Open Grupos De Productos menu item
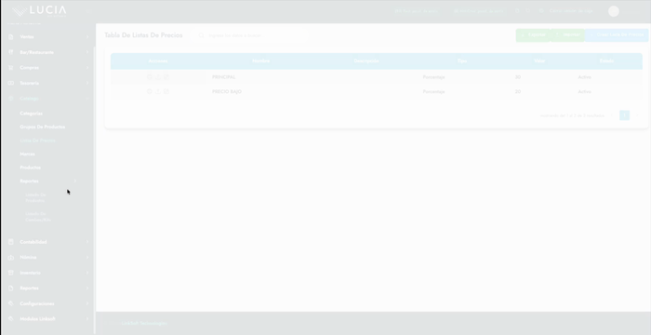 click(x=43, y=127)
